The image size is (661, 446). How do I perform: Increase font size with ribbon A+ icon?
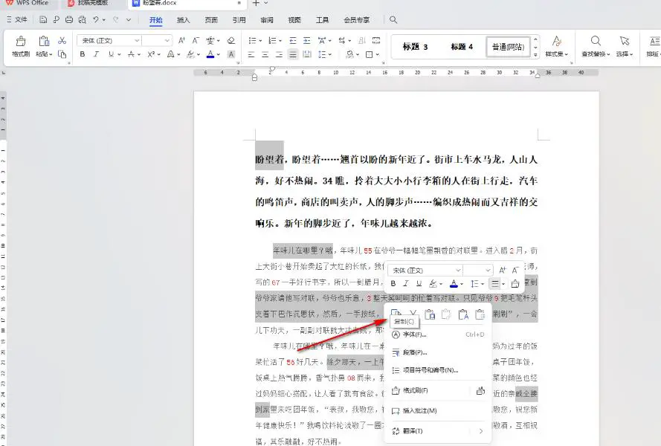[x=181, y=40]
